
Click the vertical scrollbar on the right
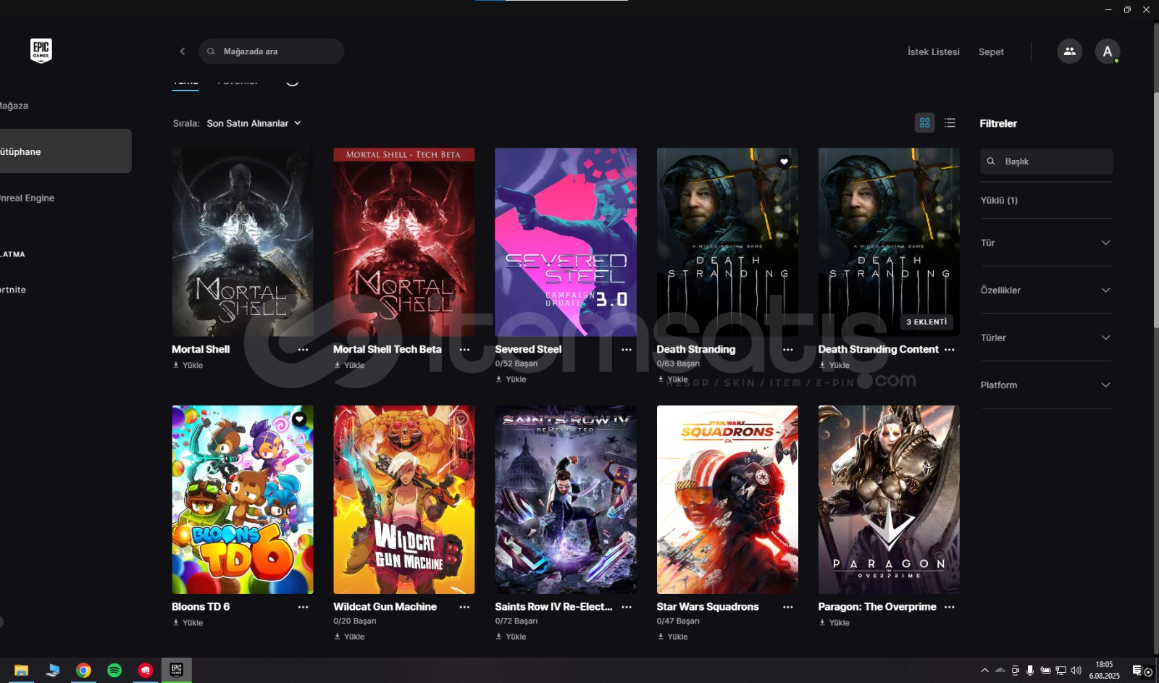click(x=1155, y=210)
